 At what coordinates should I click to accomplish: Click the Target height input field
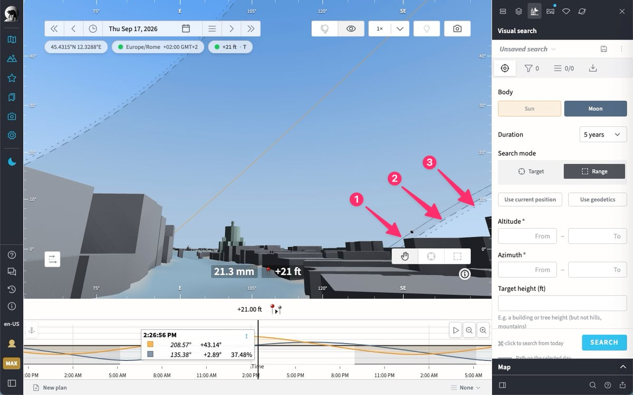(x=562, y=303)
